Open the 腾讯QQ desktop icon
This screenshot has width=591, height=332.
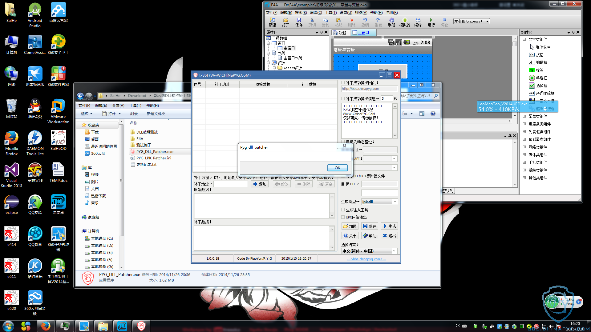(35, 108)
